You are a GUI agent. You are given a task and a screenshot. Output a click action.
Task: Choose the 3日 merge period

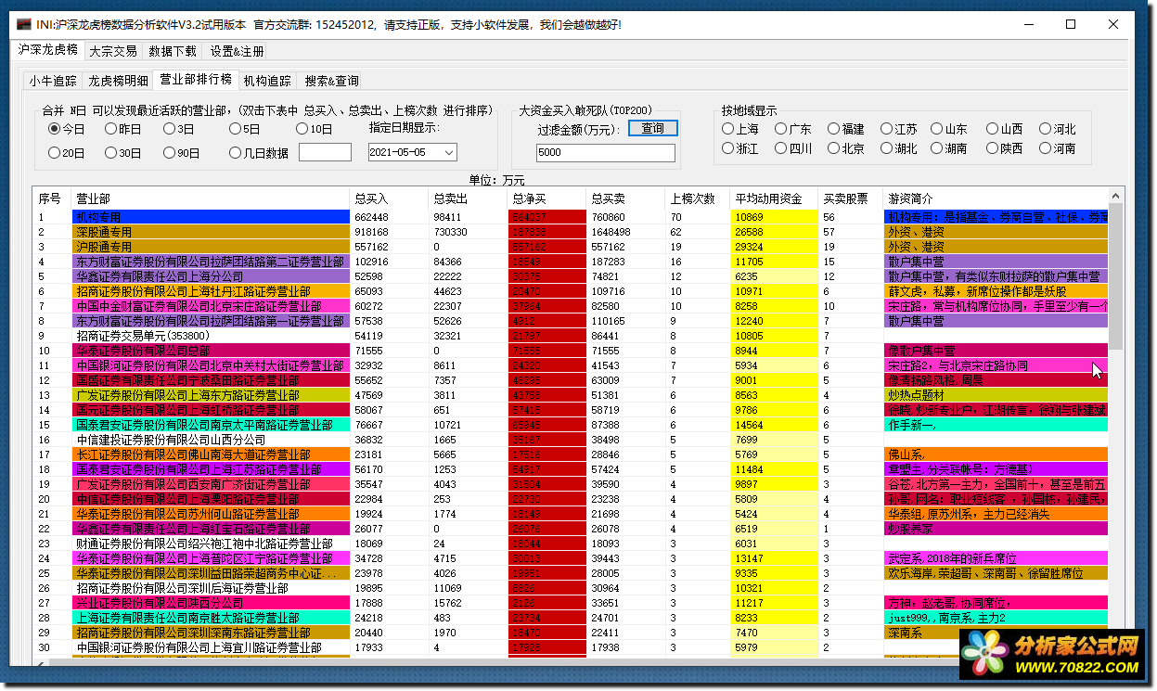[178, 129]
